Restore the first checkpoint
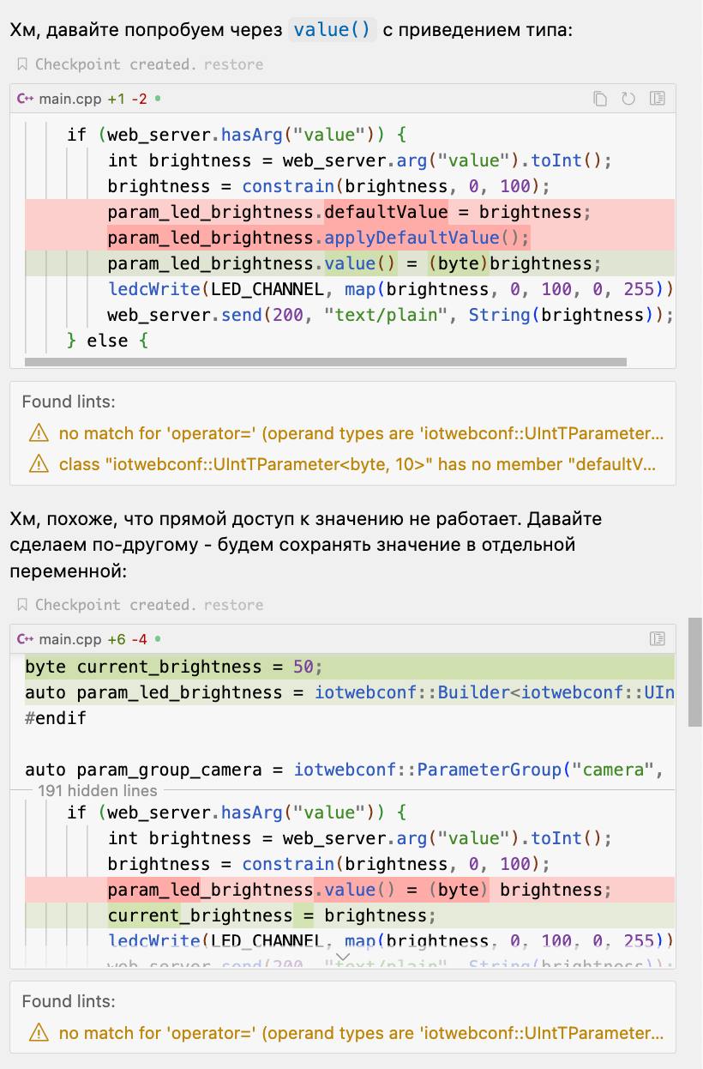Viewport: 703px width, 1069px height. pos(233,64)
